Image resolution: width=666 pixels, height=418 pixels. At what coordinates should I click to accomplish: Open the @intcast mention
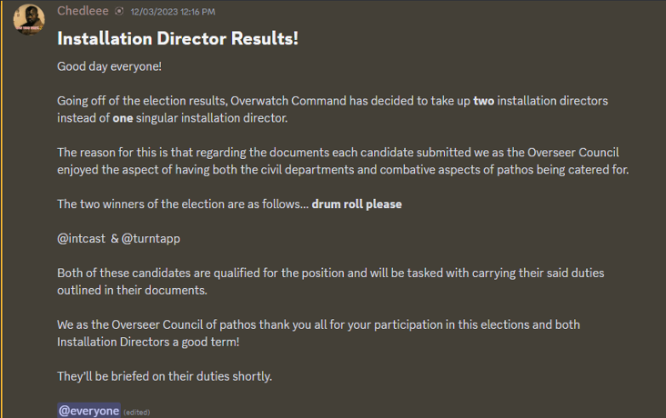82,238
